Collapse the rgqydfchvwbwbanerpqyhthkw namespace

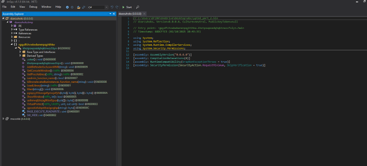tap(12, 44)
